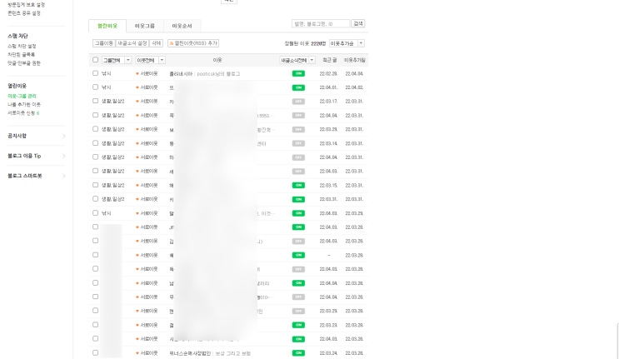The width and height of the screenshot is (619, 359).
Task: Focus the nickname, blog name, ID search field
Action: click(x=321, y=23)
